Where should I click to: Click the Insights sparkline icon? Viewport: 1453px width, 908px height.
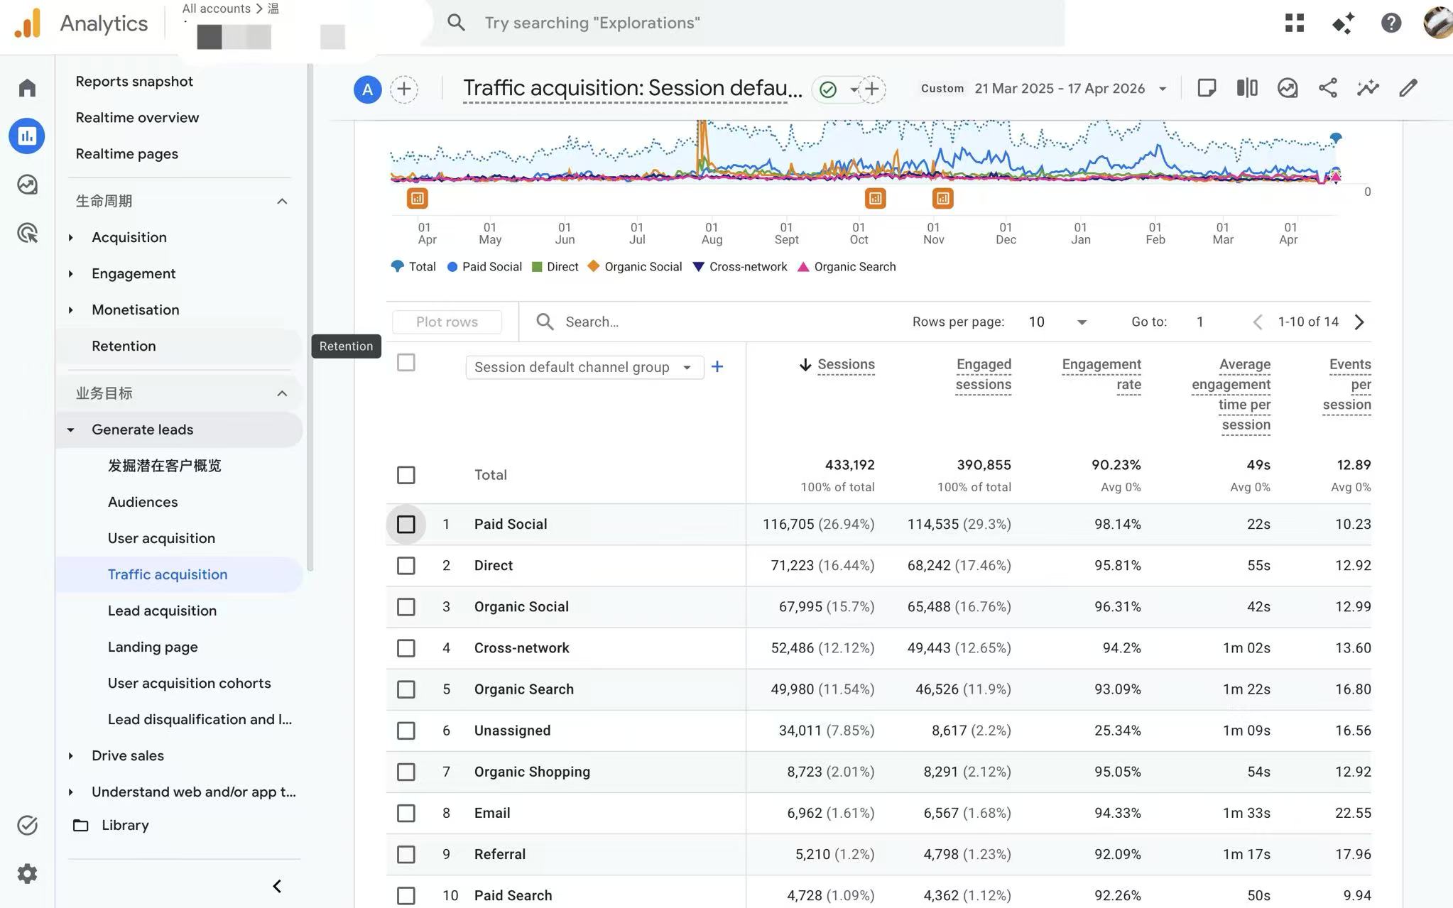click(1368, 88)
